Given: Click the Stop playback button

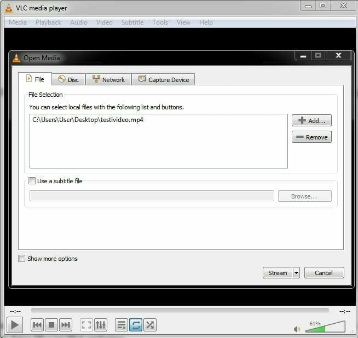Looking at the screenshot, I should coord(51,325).
